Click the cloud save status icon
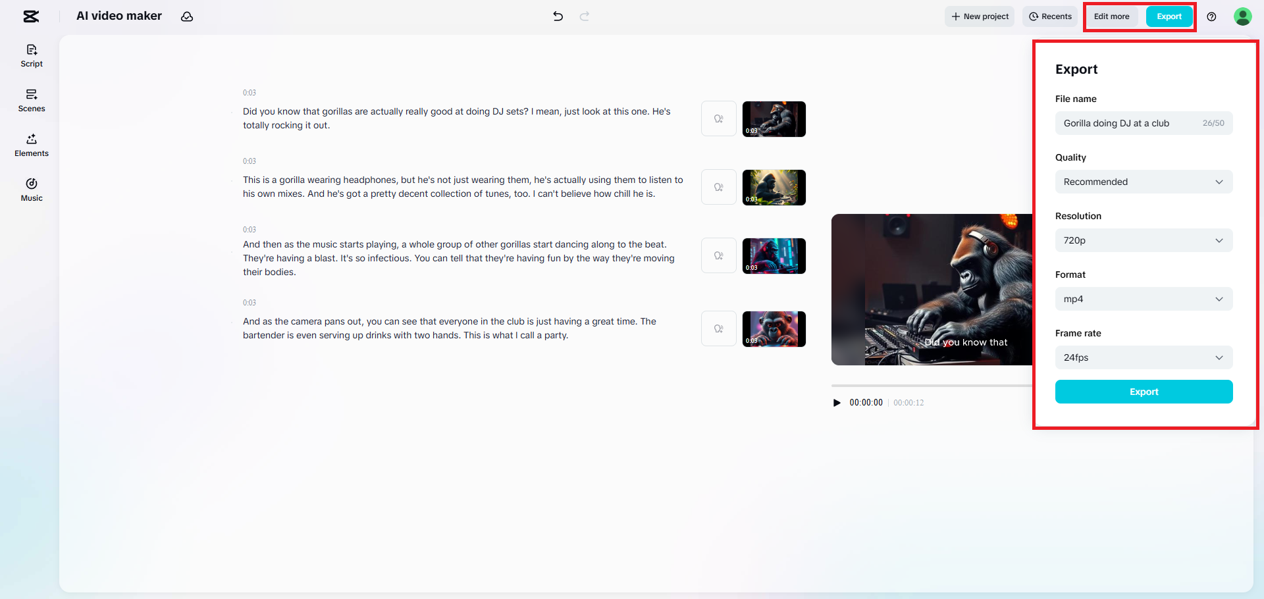 (187, 16)
